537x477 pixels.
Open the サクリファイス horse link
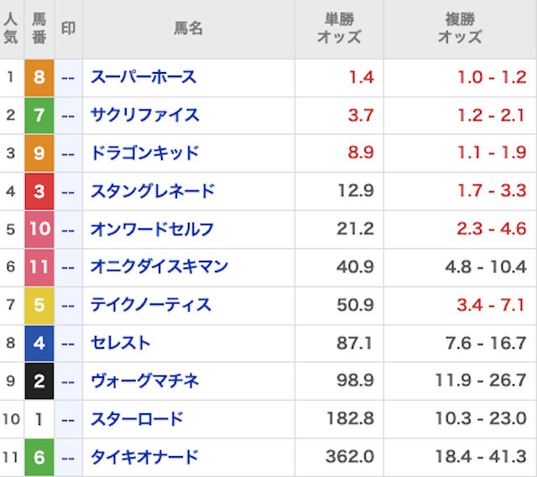144,116
